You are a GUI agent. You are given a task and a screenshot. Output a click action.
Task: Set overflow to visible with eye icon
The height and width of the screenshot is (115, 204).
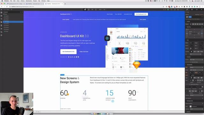click(191, 52)
